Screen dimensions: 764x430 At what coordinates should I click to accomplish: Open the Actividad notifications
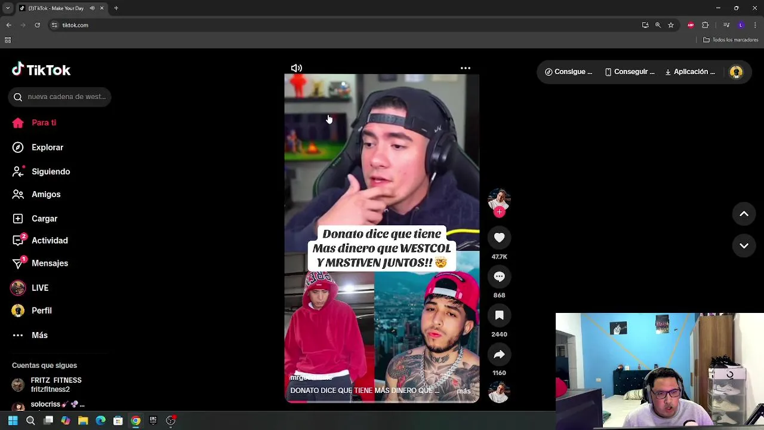pyautogui.click(x=40, y=240)
